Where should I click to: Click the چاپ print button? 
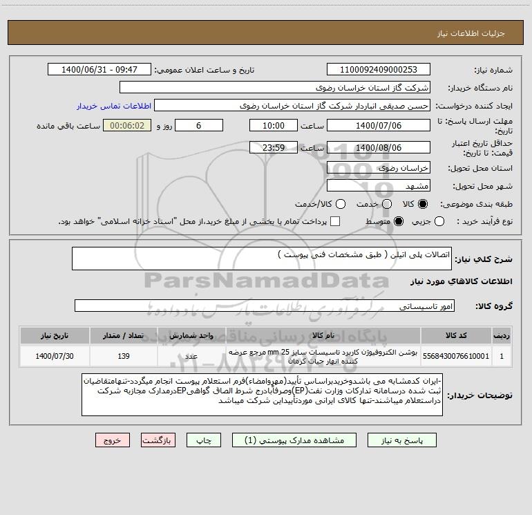coord(204,440)
